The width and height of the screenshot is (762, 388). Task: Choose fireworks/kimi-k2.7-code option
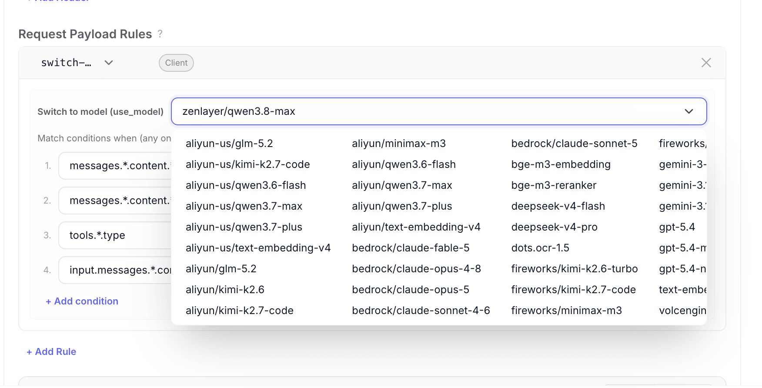coord(573,290)
